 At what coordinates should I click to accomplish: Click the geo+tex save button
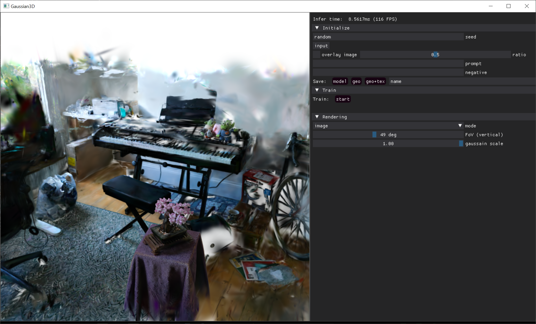click(x=375, y=81)
